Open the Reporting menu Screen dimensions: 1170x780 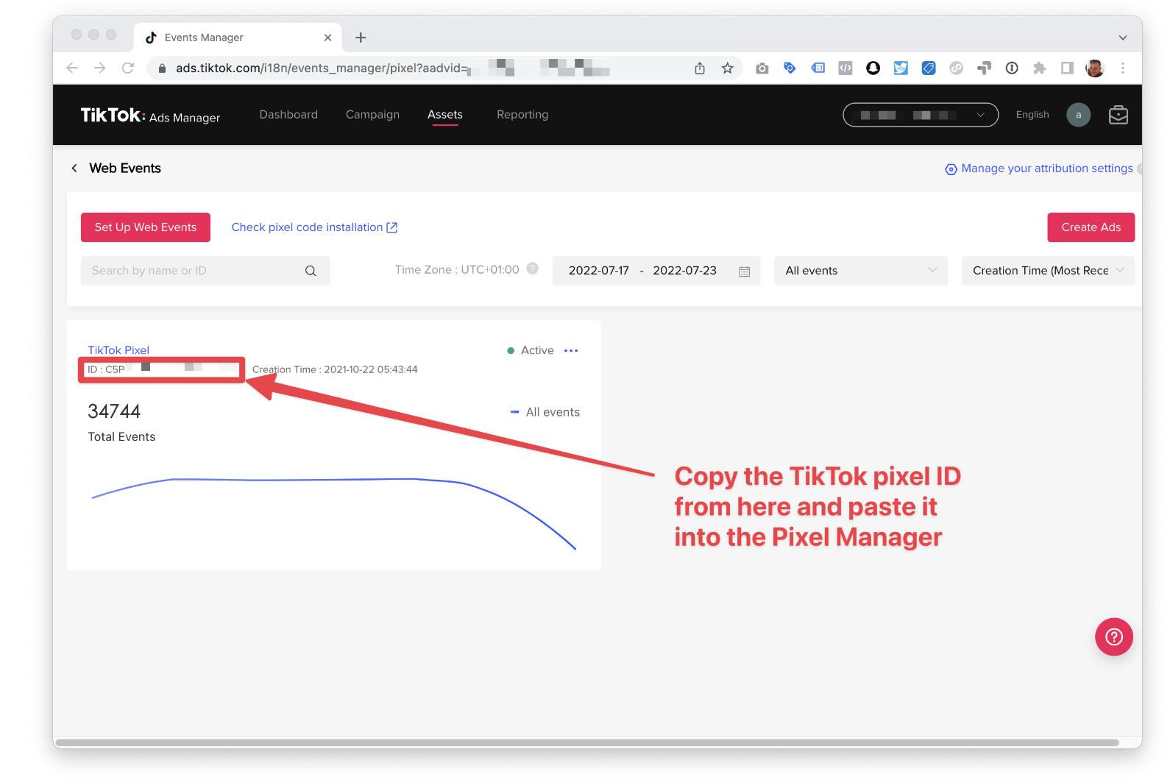point(522,115)
